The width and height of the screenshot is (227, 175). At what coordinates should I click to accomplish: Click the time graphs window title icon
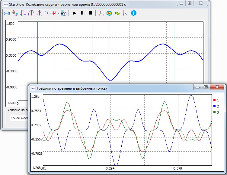(x=33, y=88)
